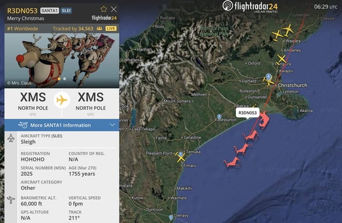Click the yellow plane near Rangiora
The height and width of the screenshot is (223, 342).
282,59
